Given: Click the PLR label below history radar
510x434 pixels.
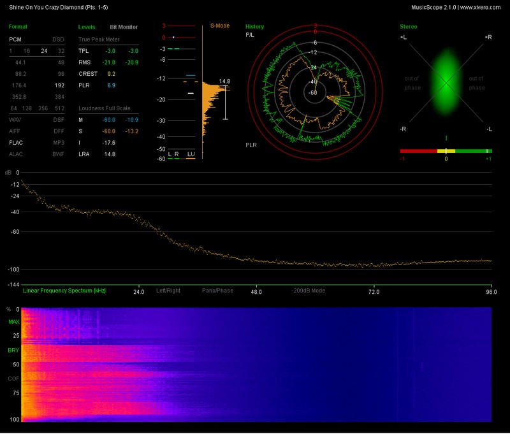Looking at the screenshot, I should pos(251,145).
